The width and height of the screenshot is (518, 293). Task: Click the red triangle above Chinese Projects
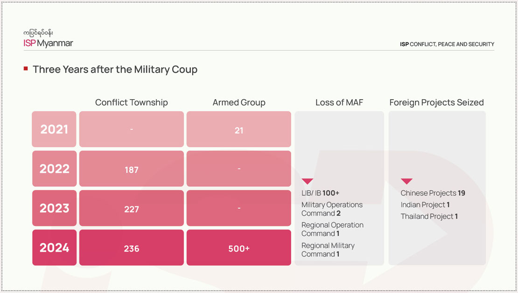406,181
